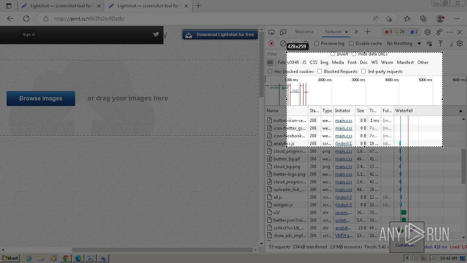This screenshot has height=263, width=467.
Task: Open the Edge profile avatar
Action: tap(440, 19)
